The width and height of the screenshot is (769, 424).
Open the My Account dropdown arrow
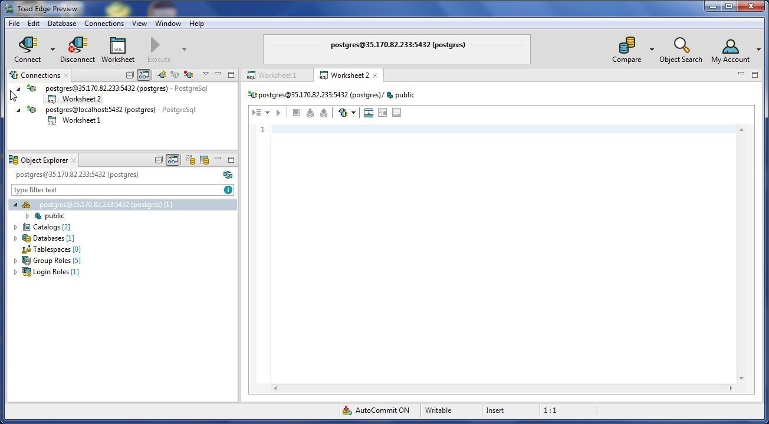coord(758,50)
